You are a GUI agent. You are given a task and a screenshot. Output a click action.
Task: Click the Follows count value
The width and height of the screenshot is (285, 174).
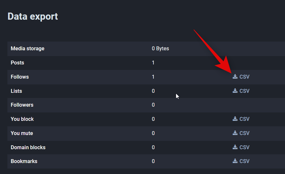pos(153,77)
